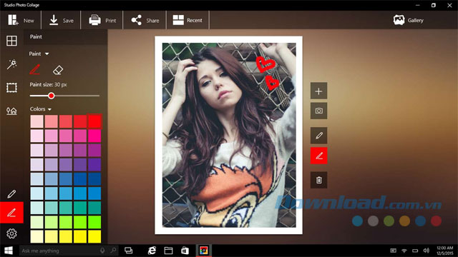Delete photo with the trash icon
This screenshot has width=458, height=257.
pyautogui.click(x=318, y=180)
